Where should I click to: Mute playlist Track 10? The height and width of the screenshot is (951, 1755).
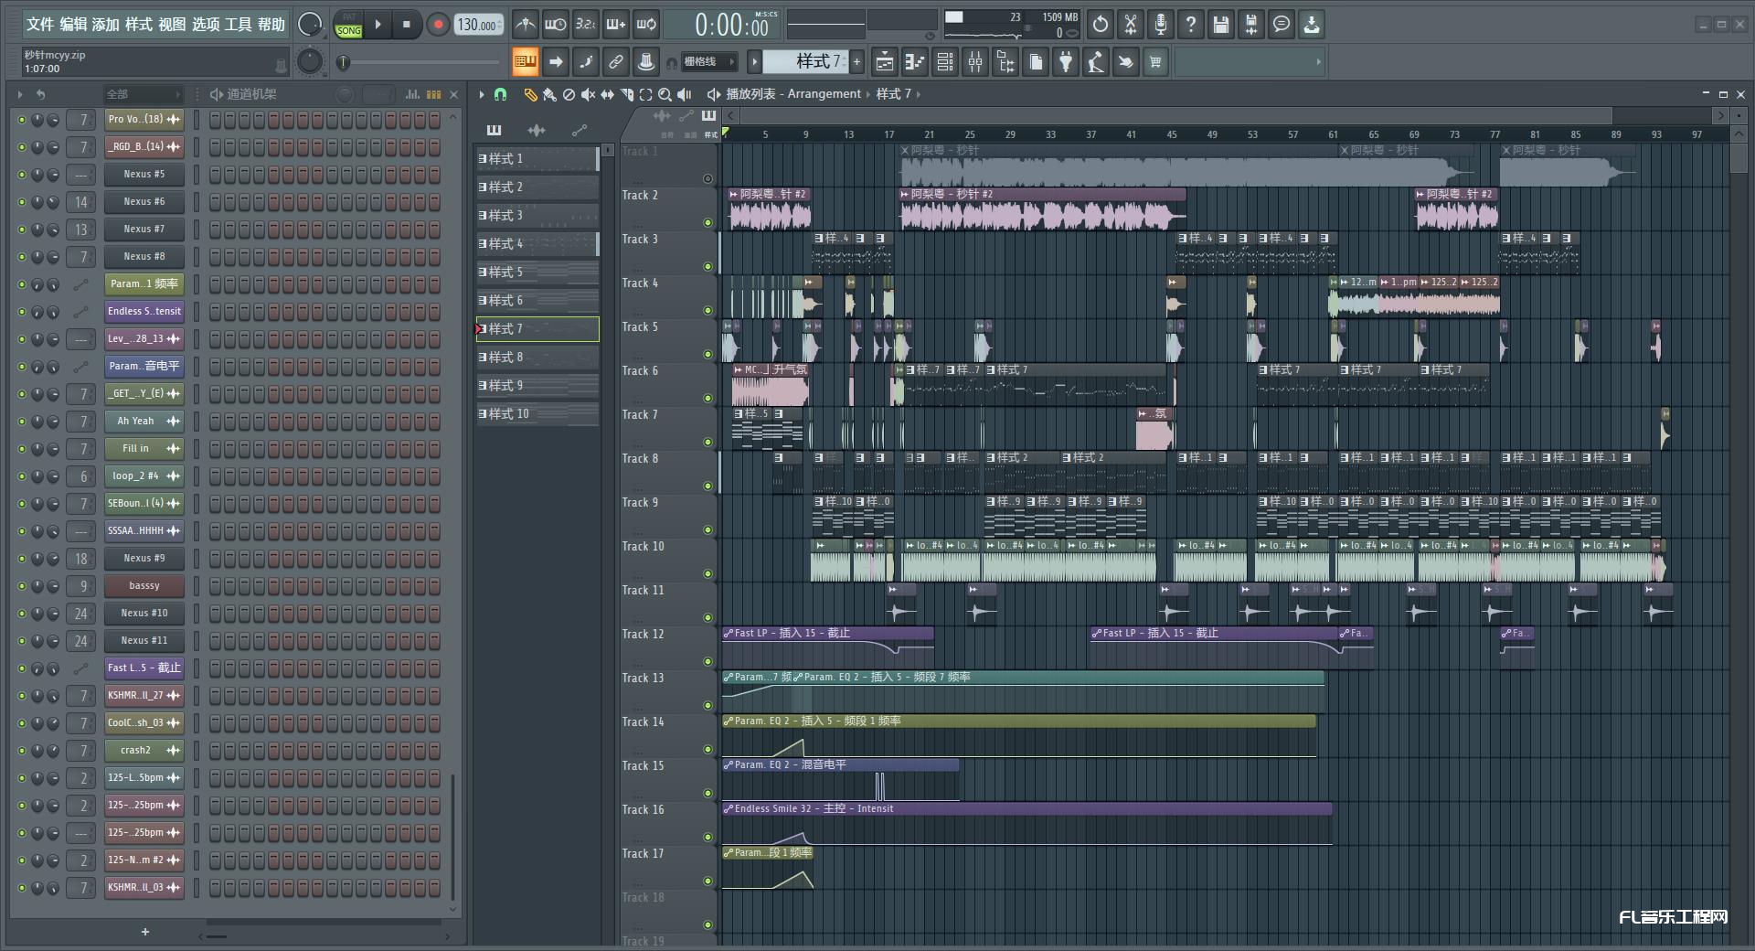pyautogui.click(x=707, y=574)
